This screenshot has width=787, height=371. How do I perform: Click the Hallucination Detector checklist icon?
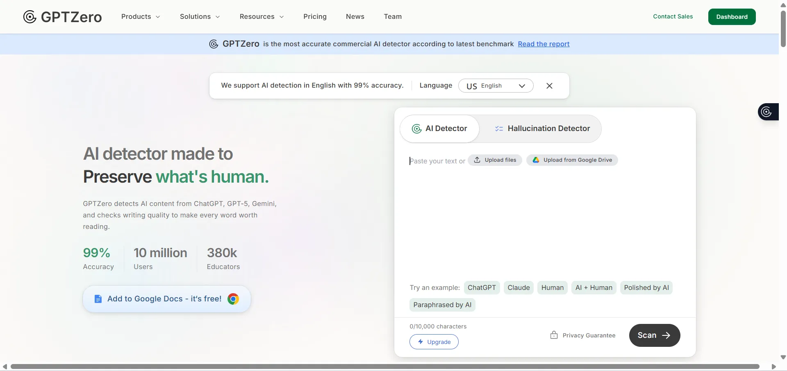(x=499, y=129)
